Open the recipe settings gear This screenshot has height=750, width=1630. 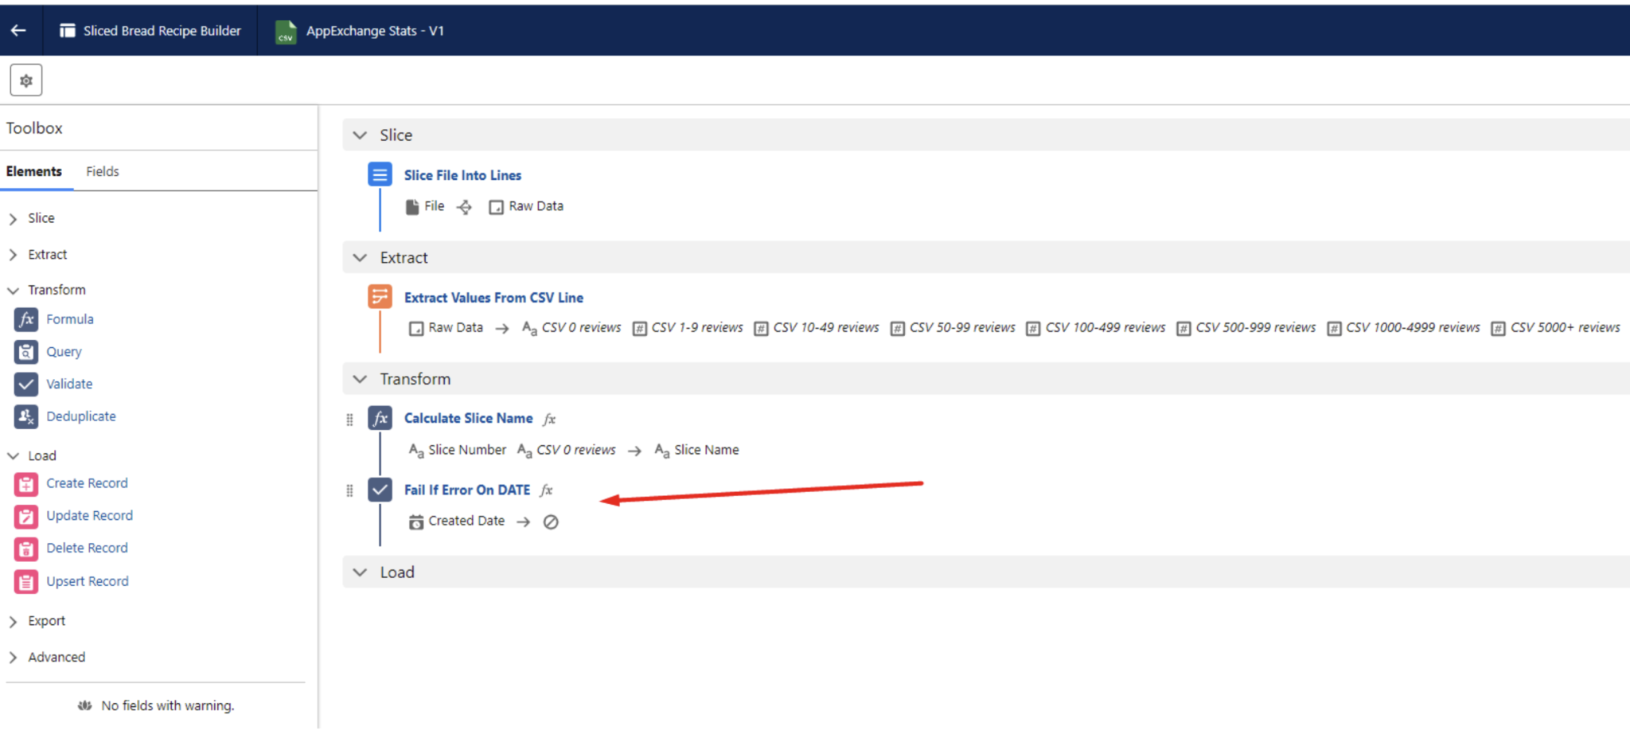point(25,80)
